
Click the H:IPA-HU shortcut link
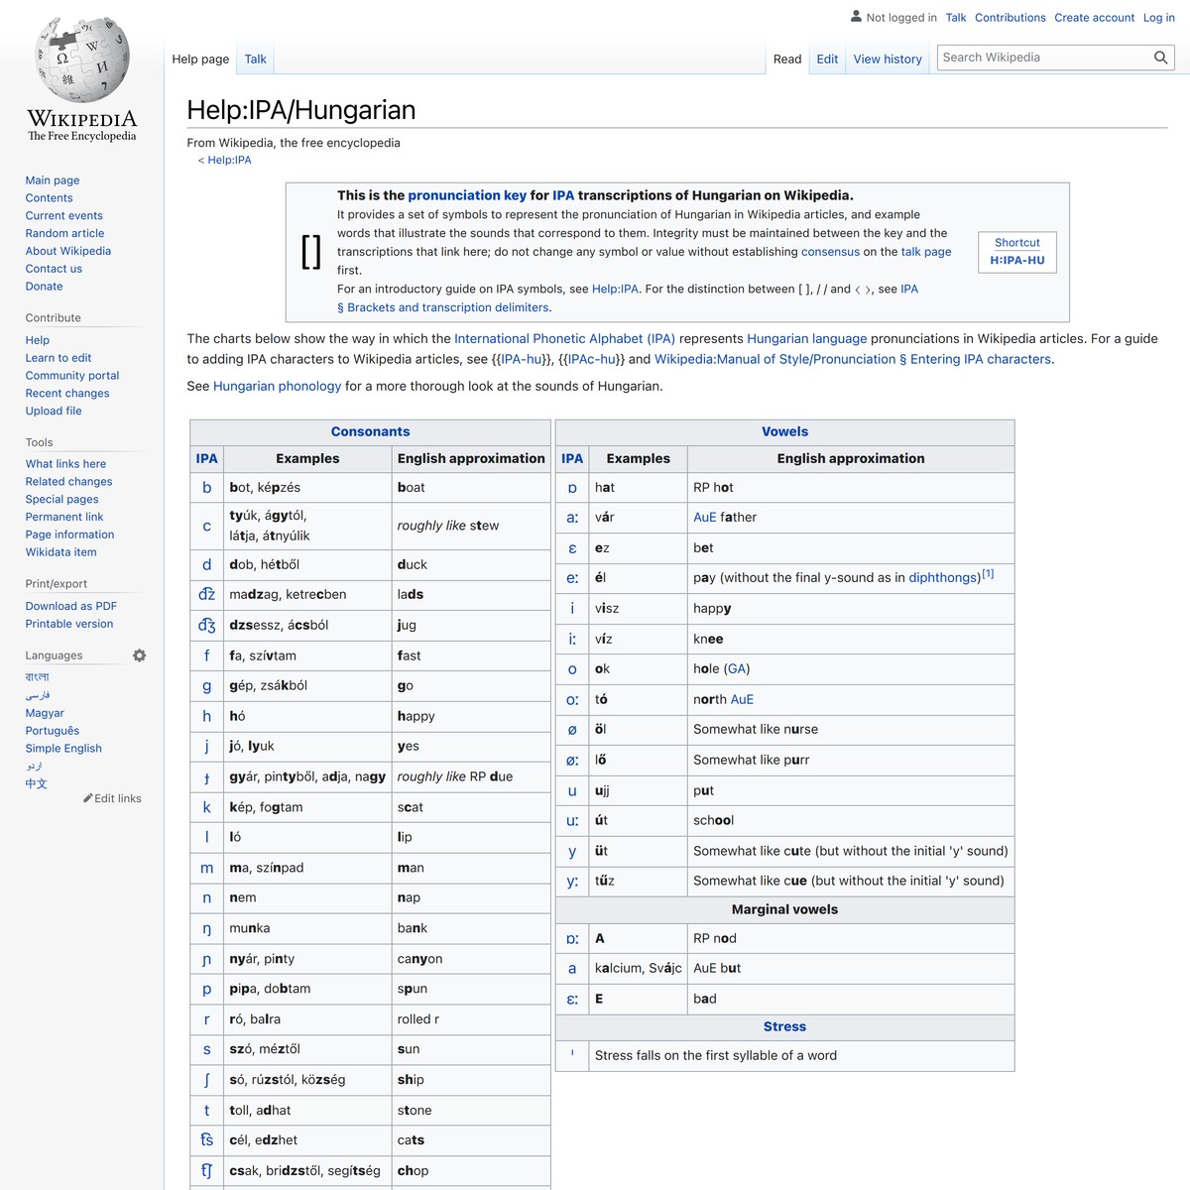tap(1016, 259)
